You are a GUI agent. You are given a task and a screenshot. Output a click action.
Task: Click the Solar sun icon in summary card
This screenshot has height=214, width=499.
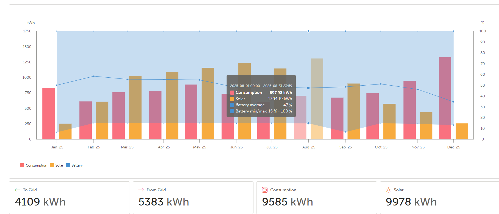click(x=388, y=190)
